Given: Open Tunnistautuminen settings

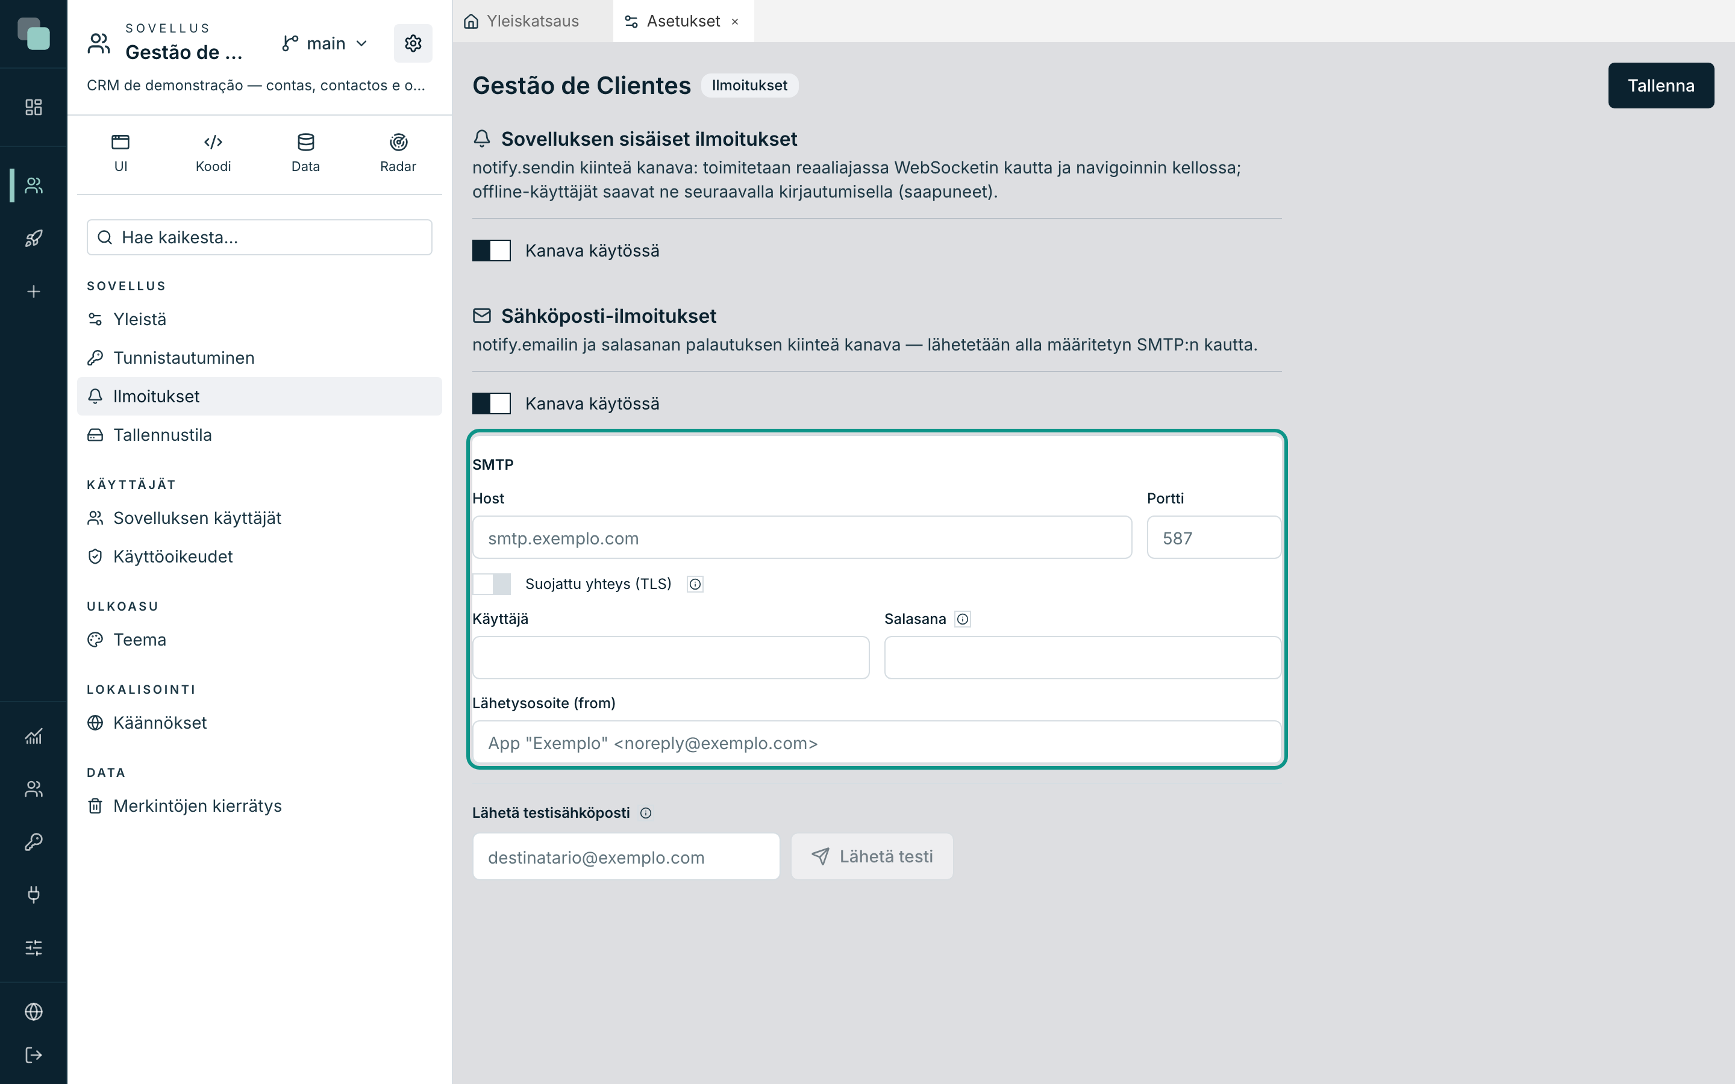Looking at the screenshot, I should (x=260, y=358).
